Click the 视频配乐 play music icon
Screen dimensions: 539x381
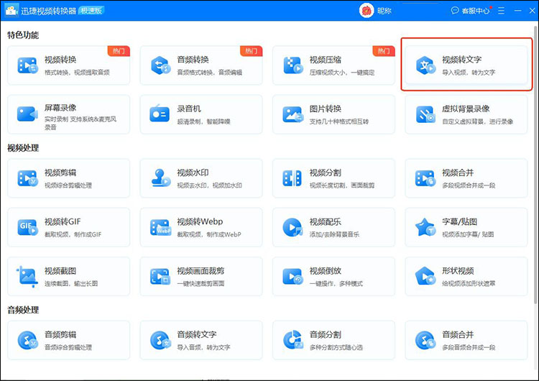click(x=292, y=227)
